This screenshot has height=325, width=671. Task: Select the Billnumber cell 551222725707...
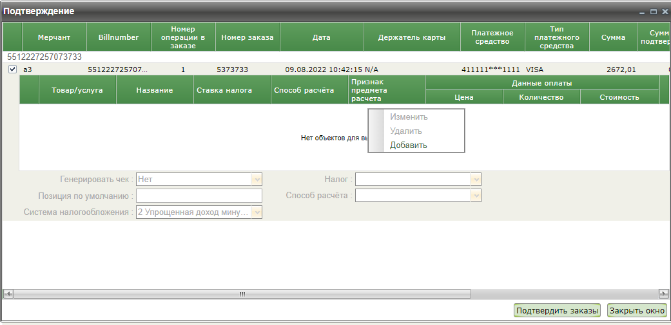(x=118, y=70)
